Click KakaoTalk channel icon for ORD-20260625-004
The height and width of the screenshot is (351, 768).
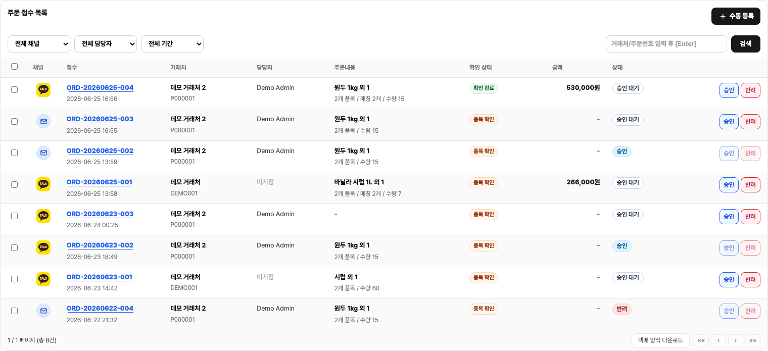coord(43,90)
